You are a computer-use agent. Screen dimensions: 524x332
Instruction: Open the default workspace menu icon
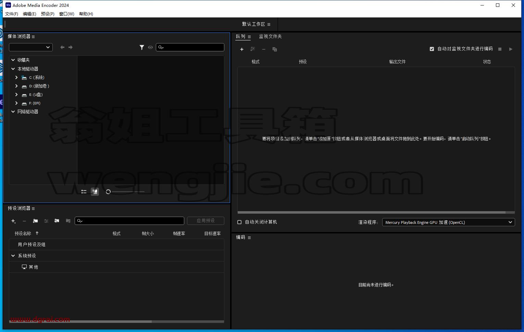[x=269, y=24]
